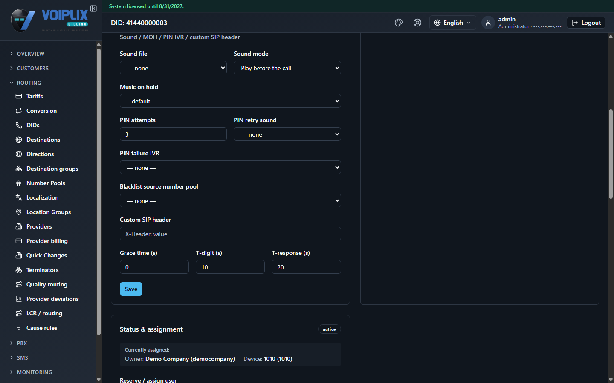Log out of the admin account
This screenshot has width=614, height=383.
coord(586,23)
